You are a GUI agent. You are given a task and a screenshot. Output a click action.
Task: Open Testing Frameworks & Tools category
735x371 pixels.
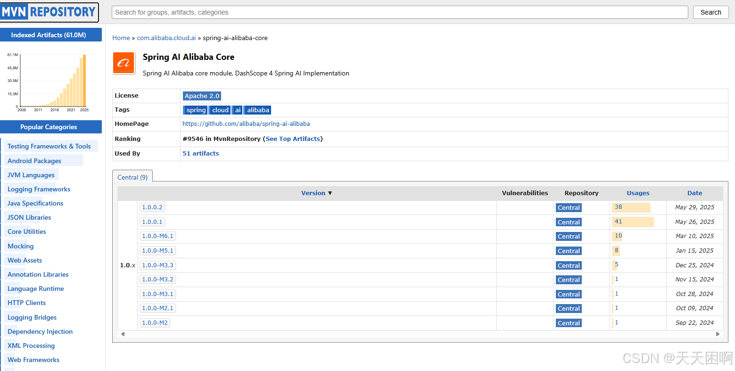tap(49, 147)
